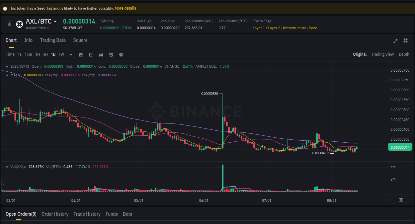Viewport: 415px width, 224px height.
Task: Click the left edge panel scrollbar handle
Action: (x=3, y=184)
